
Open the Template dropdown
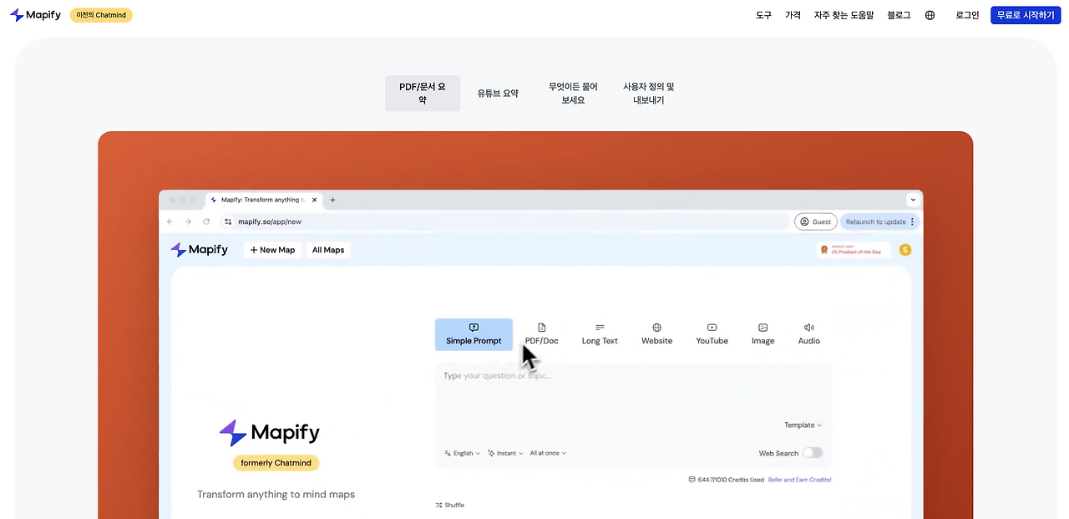[803, 425]
